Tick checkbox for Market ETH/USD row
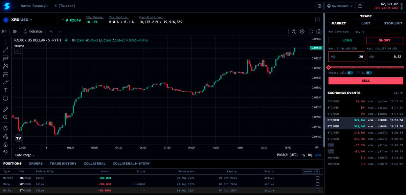Screen dimensions: 406x195 coord(317,191)
